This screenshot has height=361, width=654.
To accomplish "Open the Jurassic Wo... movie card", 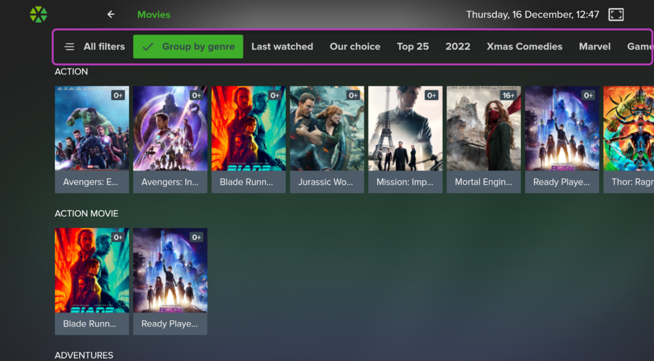I will [x=327, y=139].
